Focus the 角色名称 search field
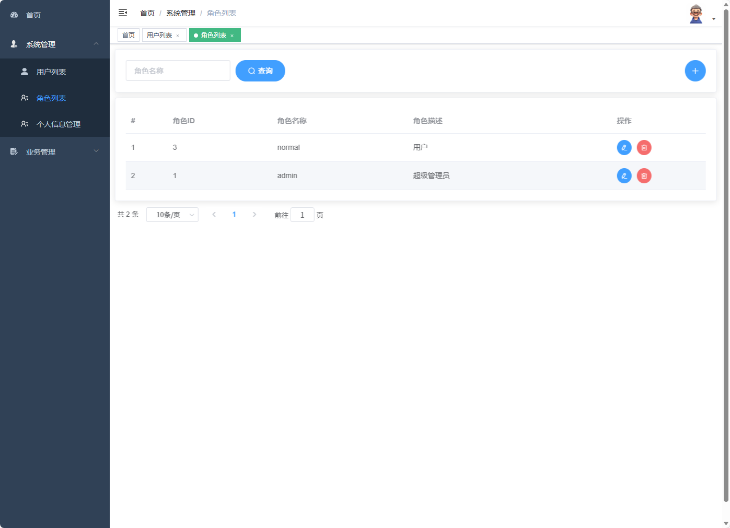This screenshot has height=528, width=730. click(178, 71)
